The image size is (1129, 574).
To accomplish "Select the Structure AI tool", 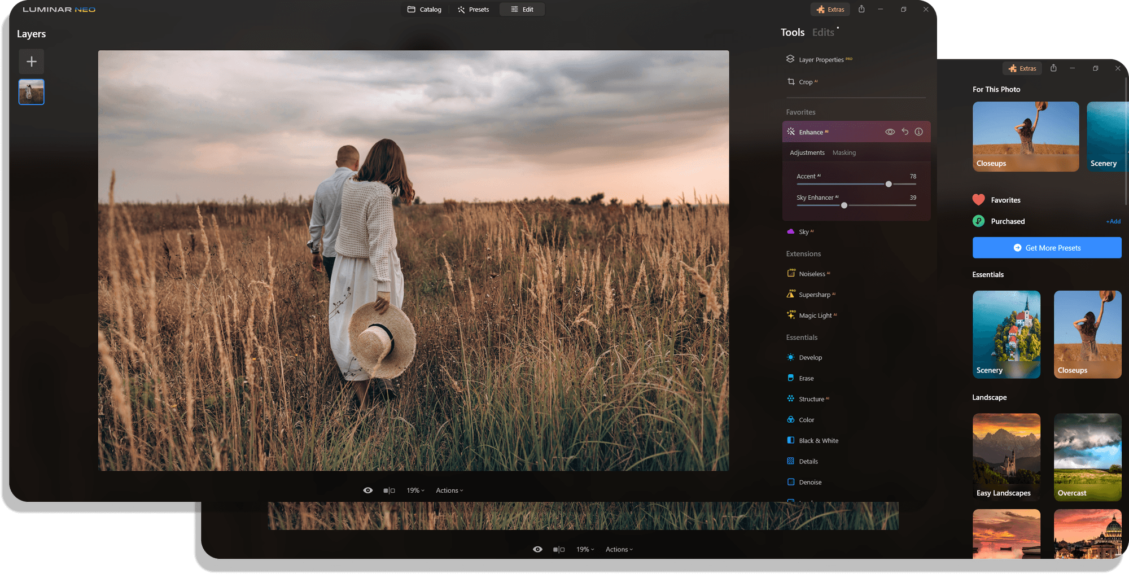I will click(812, 398).
